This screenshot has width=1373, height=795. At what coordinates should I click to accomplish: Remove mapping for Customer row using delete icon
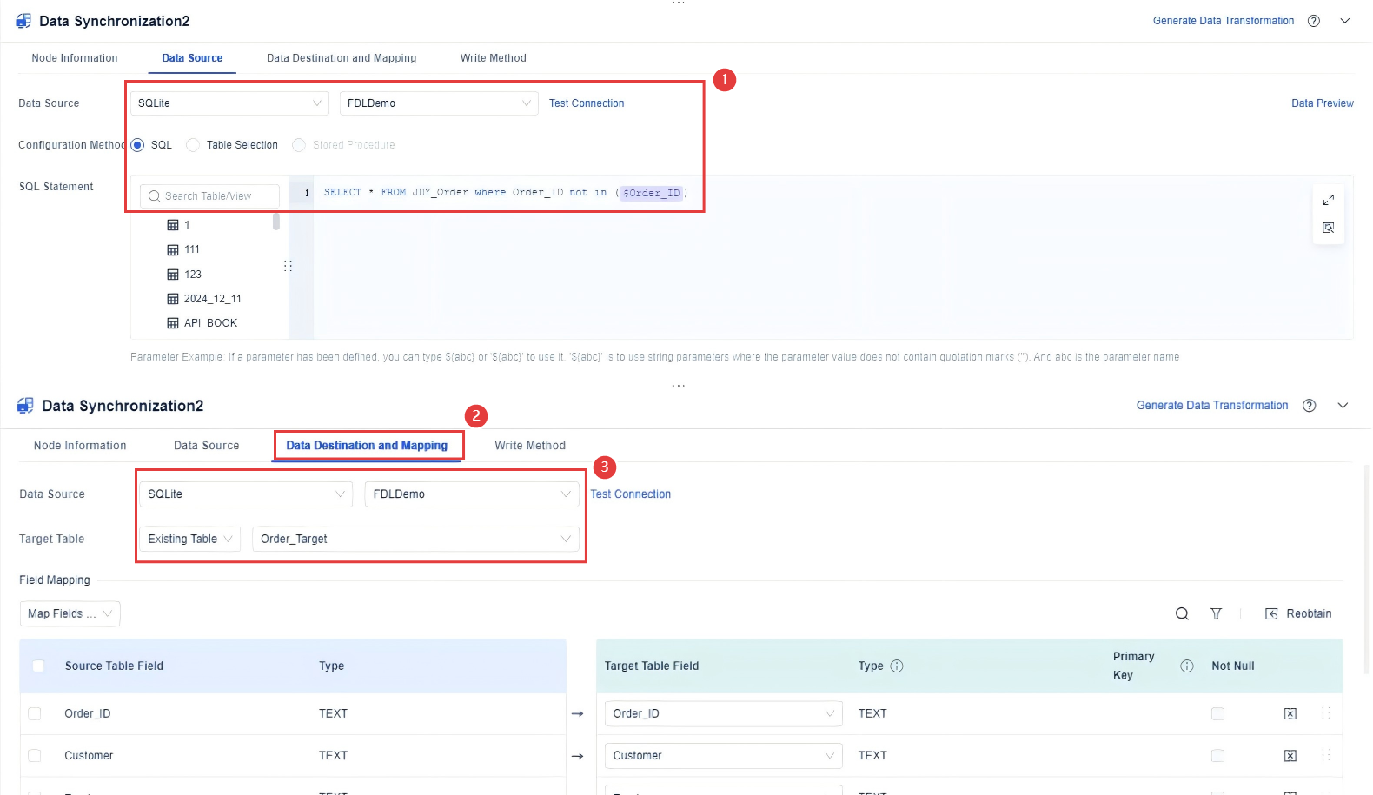click(x=1290, y=756)
